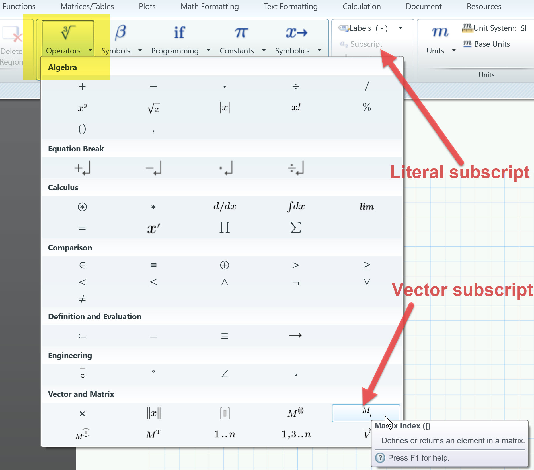Insert the matrix column operator
Viewport: 534px width, 470px height.
pos(295,413)
